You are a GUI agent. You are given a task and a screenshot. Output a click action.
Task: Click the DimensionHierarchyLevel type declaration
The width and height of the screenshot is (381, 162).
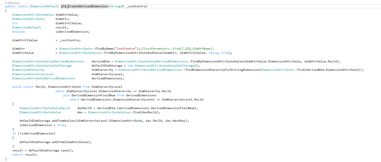pyautogui.click(x=33, y=74)
